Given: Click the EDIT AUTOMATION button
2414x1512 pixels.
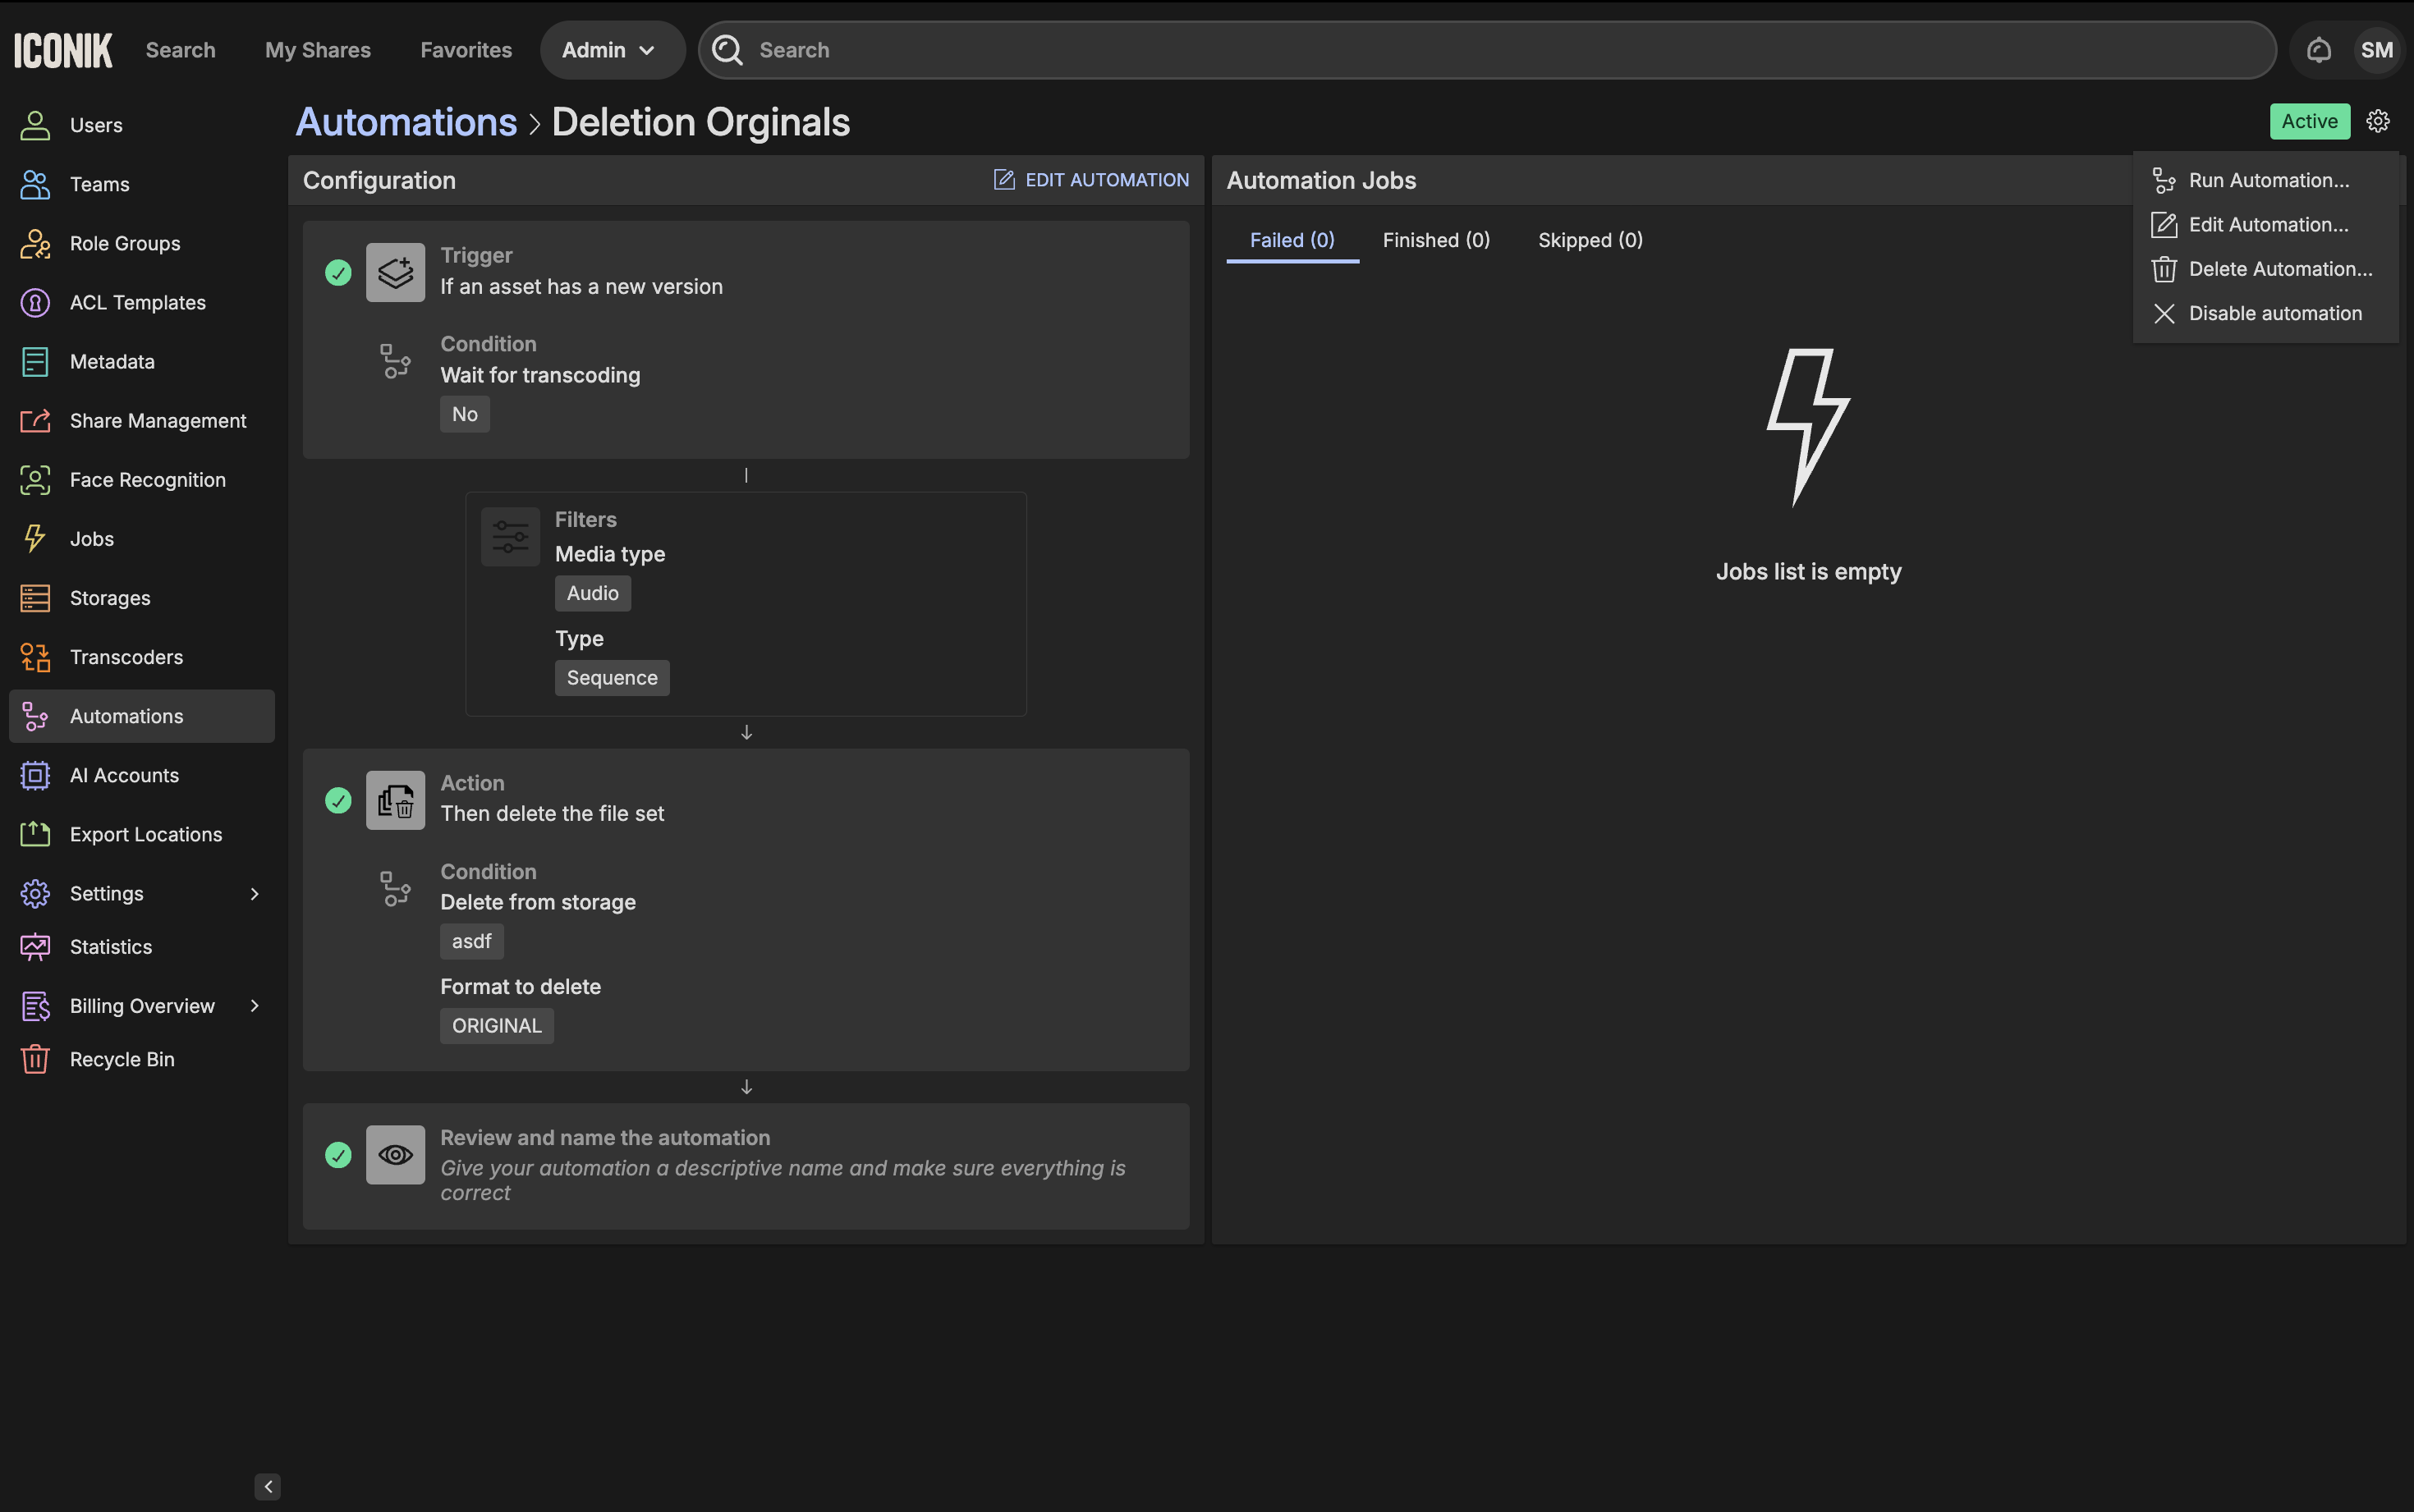Looking at the screenshot, I should coord(1091,180).
